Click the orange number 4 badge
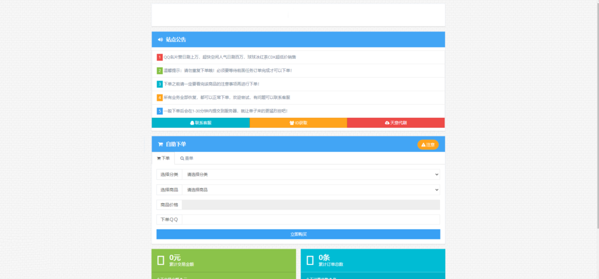The image size is (599, 279). [x=160, y=97]
